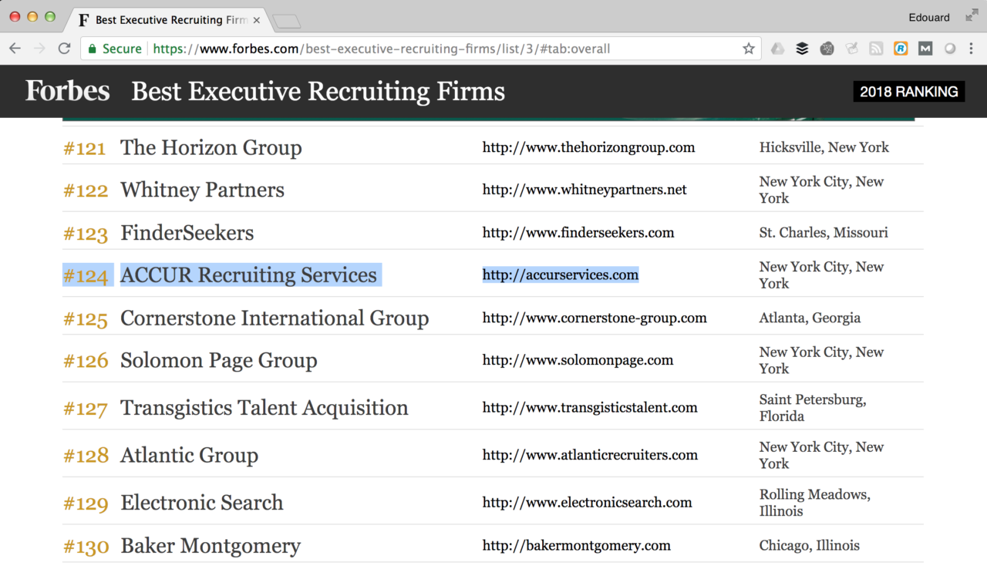Click the round gray orb extension icon
This screenshot has width=987, height=566.
(x=950, y=49)
